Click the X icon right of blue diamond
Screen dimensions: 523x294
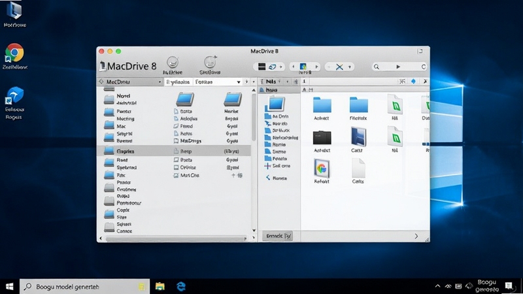point(425,81)
